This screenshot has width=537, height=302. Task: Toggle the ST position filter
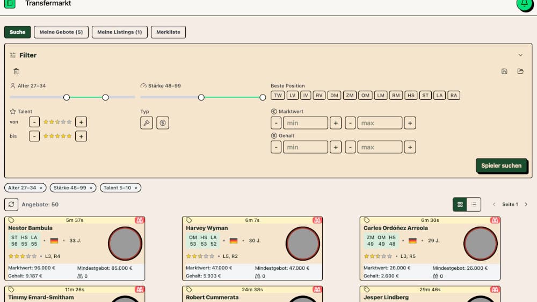tap(426, 96)
